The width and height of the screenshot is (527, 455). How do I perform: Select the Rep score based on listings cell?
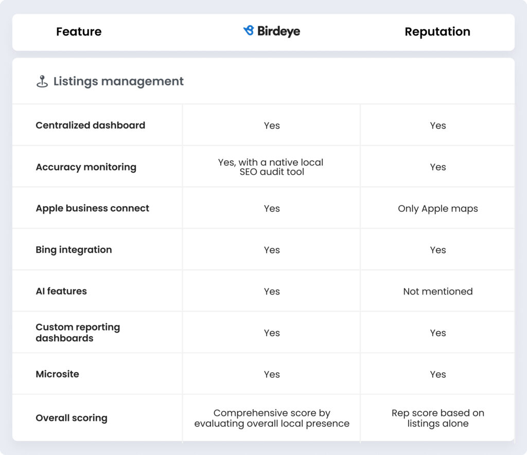(x=437, y=418)
